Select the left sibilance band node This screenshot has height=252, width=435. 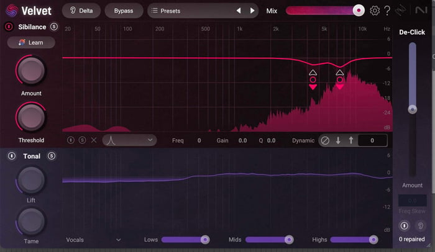[x=313, y=80]
